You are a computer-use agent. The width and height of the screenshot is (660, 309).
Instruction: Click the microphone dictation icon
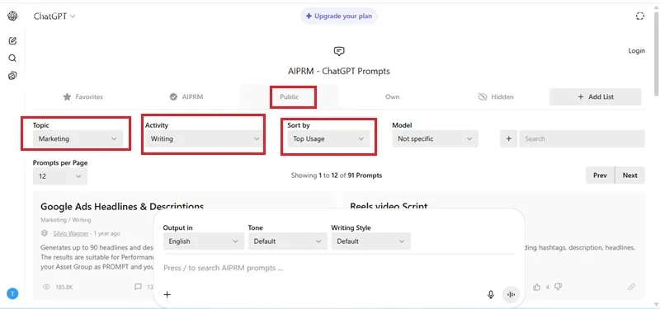[491, 295]
